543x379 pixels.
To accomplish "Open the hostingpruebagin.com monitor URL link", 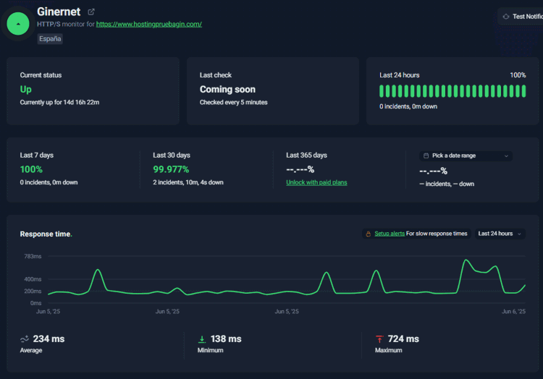I will [149, 24].
